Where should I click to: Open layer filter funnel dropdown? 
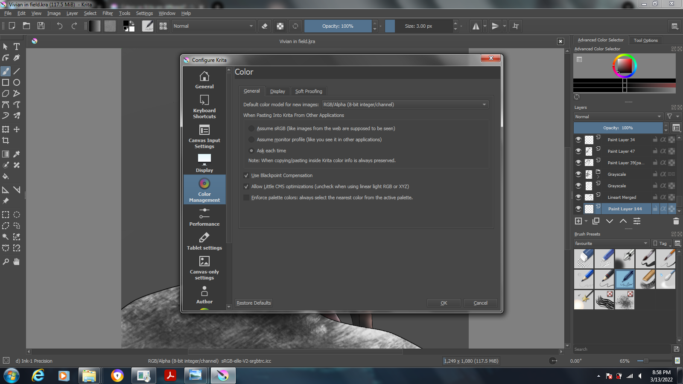point(673,116)
